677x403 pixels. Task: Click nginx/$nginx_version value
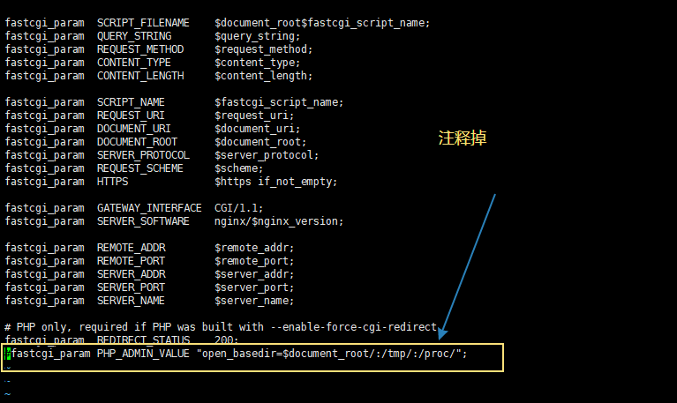pyautogui.click(x=279, y=221)
